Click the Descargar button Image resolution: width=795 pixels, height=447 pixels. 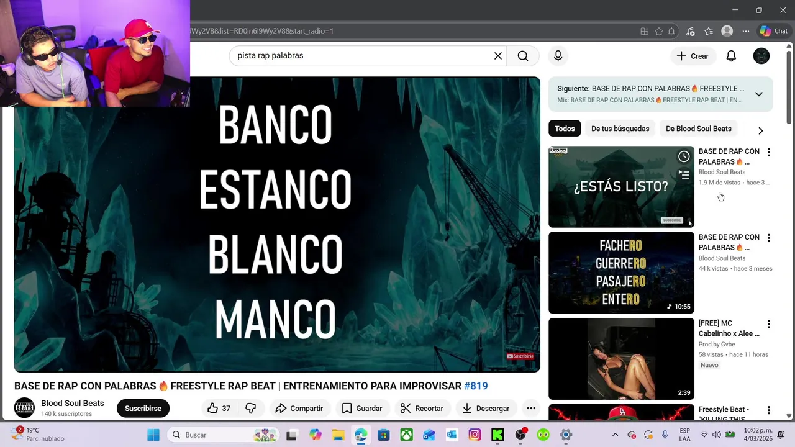(486, 409)
